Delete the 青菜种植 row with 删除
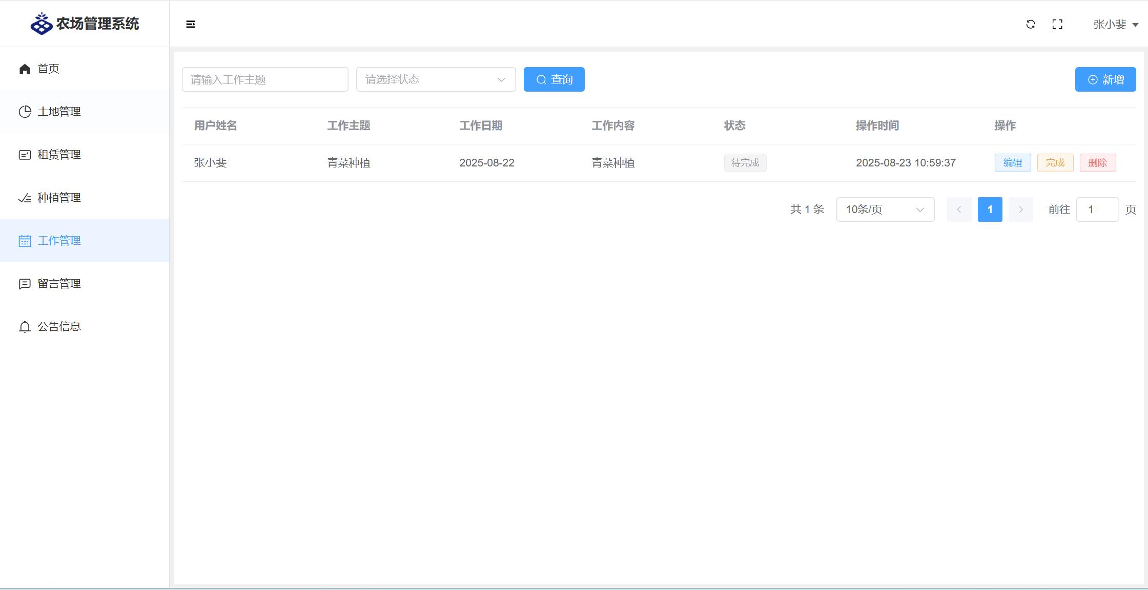This screenshot has width=1148, height=590. [x=1097, y=163]
